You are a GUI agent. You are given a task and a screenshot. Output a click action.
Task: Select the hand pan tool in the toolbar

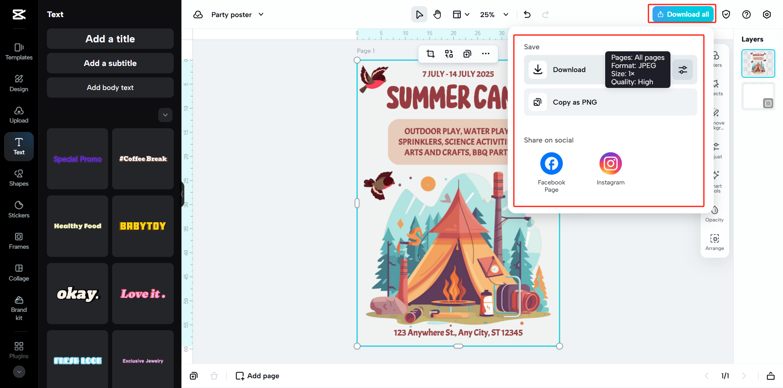coord(437,14)
